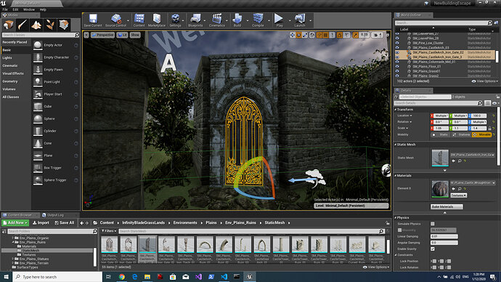Open the Blueprints toolbar menu

[195, 20]
